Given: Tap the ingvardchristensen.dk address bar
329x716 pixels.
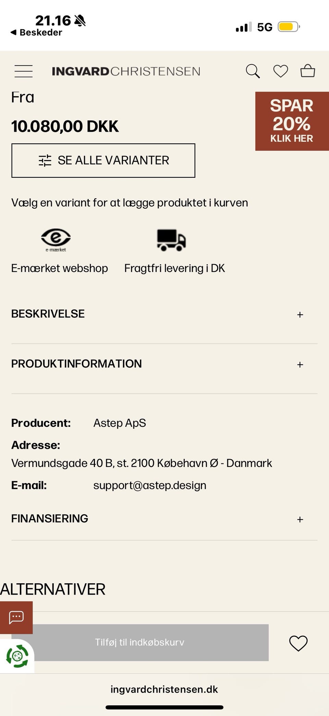Looking at the screenshot, I should click(164, 689).
